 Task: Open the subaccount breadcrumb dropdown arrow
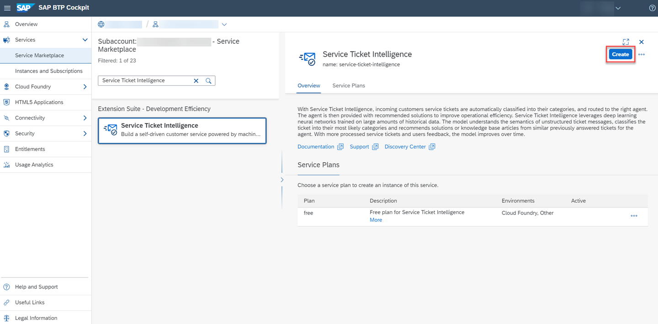pos(224,24)
